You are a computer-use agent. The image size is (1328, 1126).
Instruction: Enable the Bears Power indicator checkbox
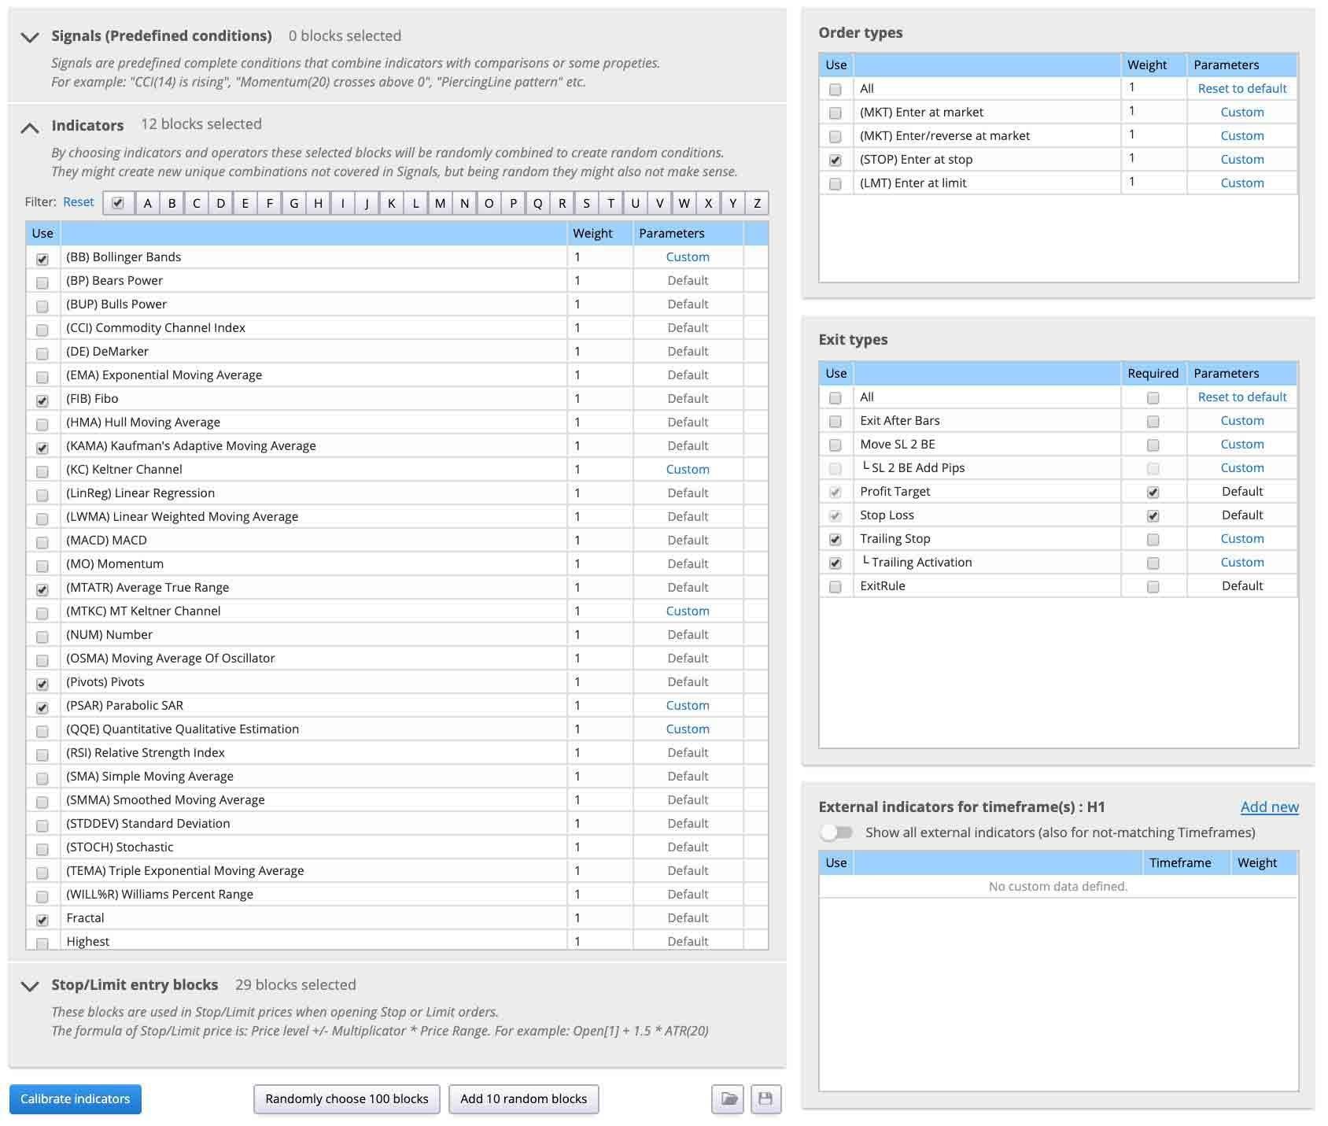click(x=42, y=282)
